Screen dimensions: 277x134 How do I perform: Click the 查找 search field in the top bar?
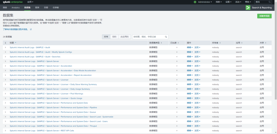(263, 2)
